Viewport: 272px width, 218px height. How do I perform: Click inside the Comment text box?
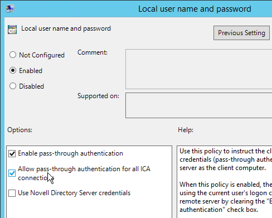pyautogui.click(x=198, y=69)
